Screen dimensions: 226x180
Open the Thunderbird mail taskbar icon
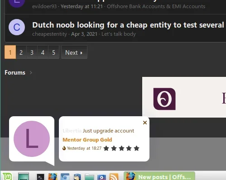click(77, 177)
